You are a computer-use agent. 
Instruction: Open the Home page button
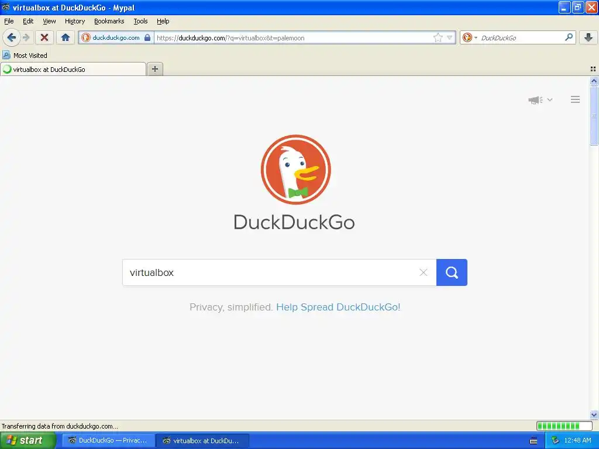click(x=66, y=37)
